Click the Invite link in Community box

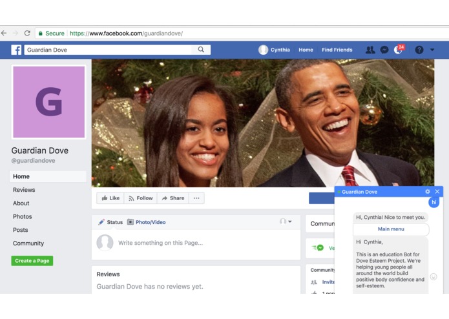[x=328, y=282]
